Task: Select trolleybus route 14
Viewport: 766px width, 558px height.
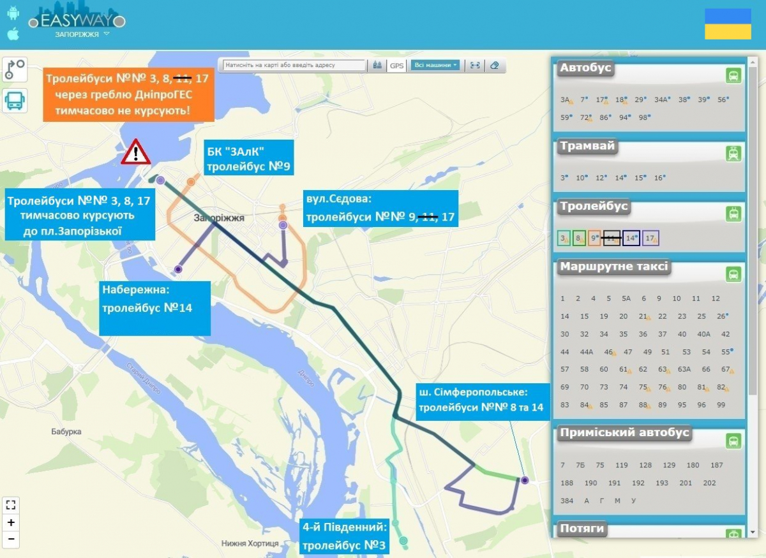Action: click(631, 239)
